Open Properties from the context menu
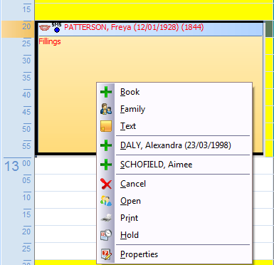274x265 pixels. 174,254
